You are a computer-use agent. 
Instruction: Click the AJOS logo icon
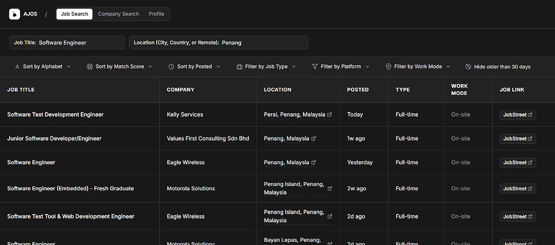[x=14, y=14]
